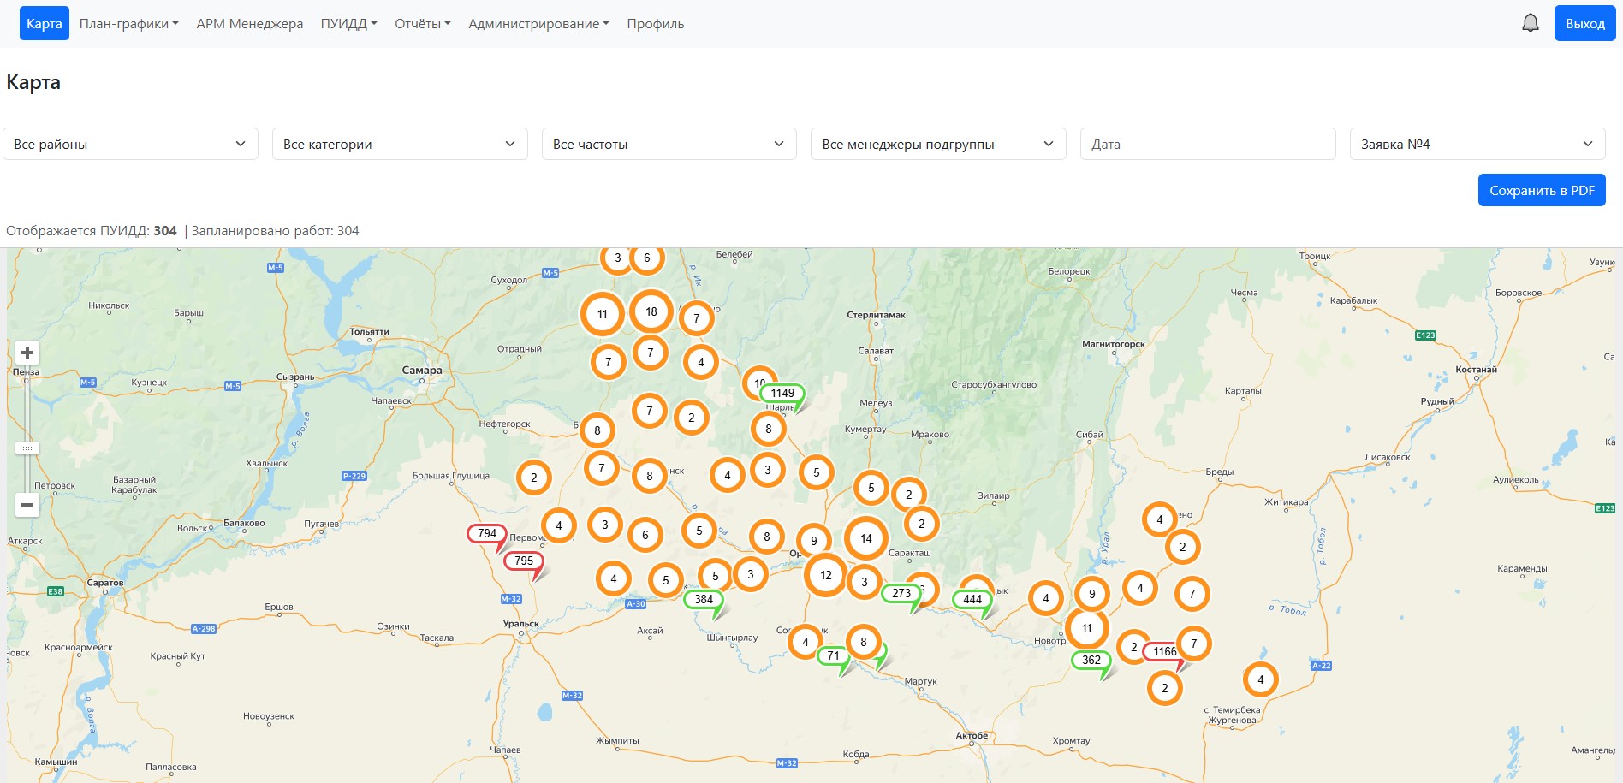Open the "Все категории" dropdown
1623x783 pixels.
click(x=400, y=144)
